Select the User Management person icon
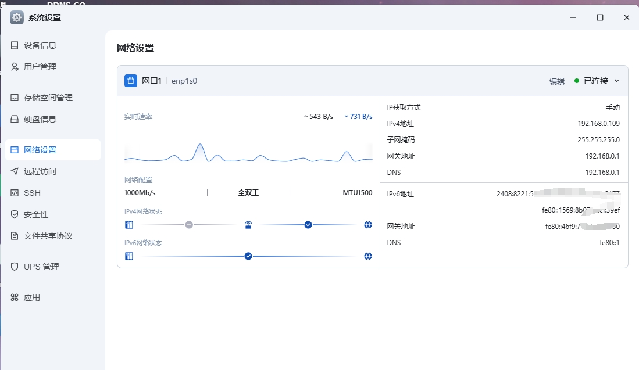 pyautogui.click(x=15, y=67)
